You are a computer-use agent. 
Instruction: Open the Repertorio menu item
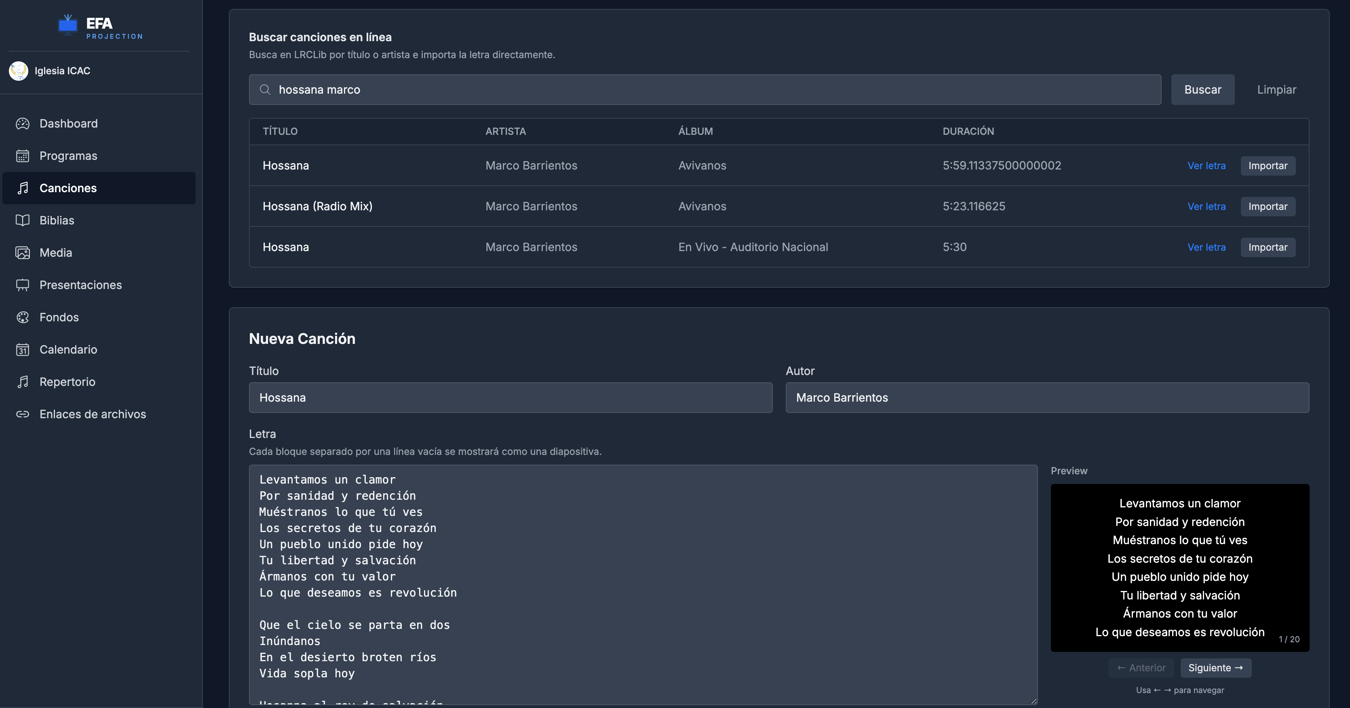(67, 382)
